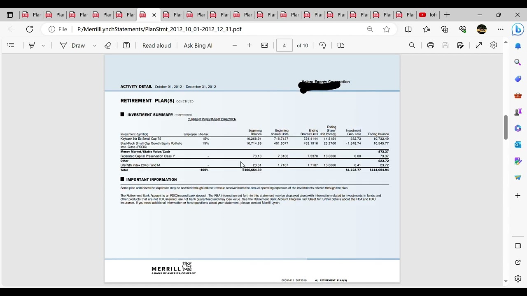Image resolution: width=527 pixels, height=296 pixels.
Task: Click the scroll-up arrow on scrollbar
Action: (x=506, y=42)
